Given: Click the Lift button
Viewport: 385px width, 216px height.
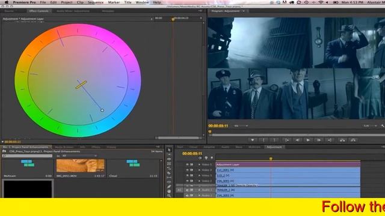Looking at the screenshot, I should 342,140.
